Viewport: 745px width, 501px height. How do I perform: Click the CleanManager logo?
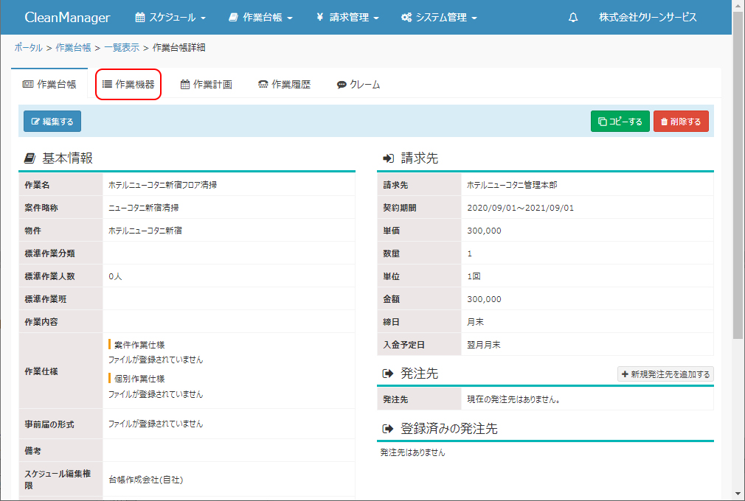(x=67, y=18)
